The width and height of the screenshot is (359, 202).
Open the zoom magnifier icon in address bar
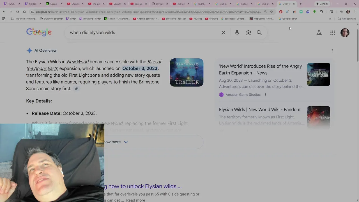click(x=265, y=12)
